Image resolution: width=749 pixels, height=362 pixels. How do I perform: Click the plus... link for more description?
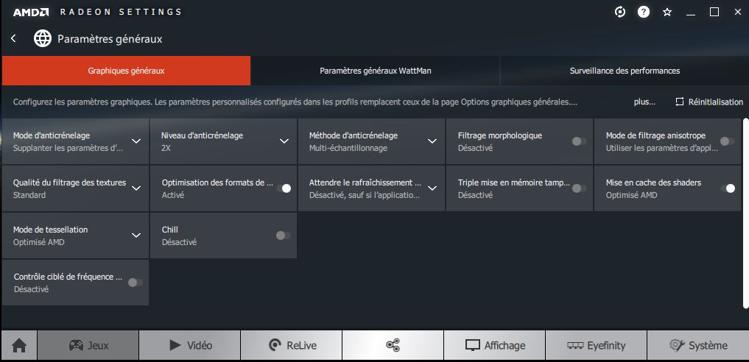644,102
